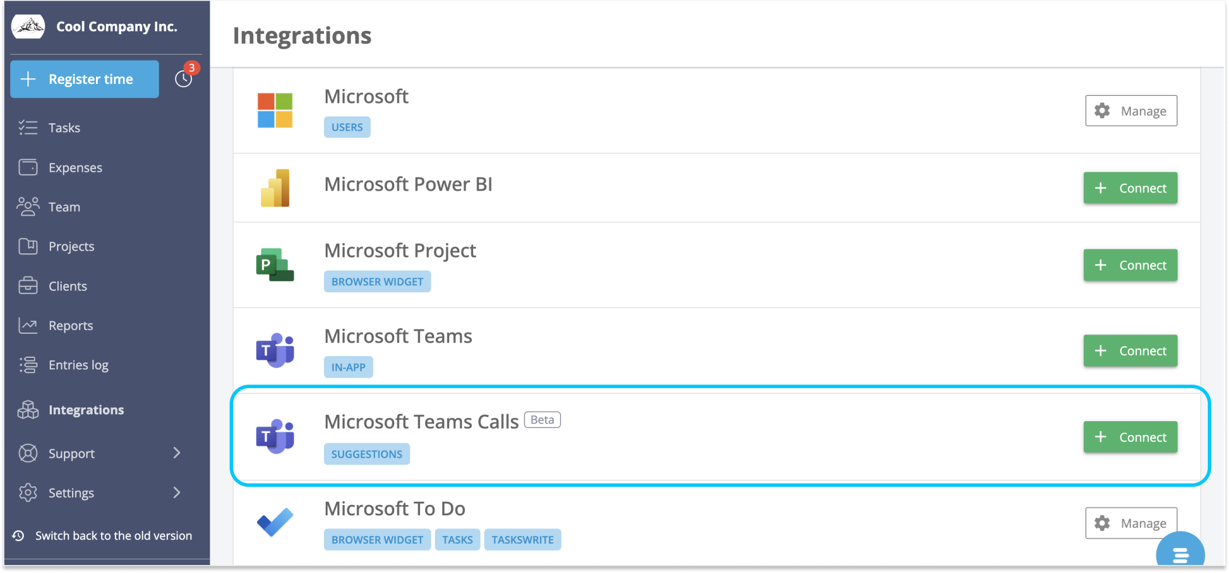Click the Entries log icon

27,365
